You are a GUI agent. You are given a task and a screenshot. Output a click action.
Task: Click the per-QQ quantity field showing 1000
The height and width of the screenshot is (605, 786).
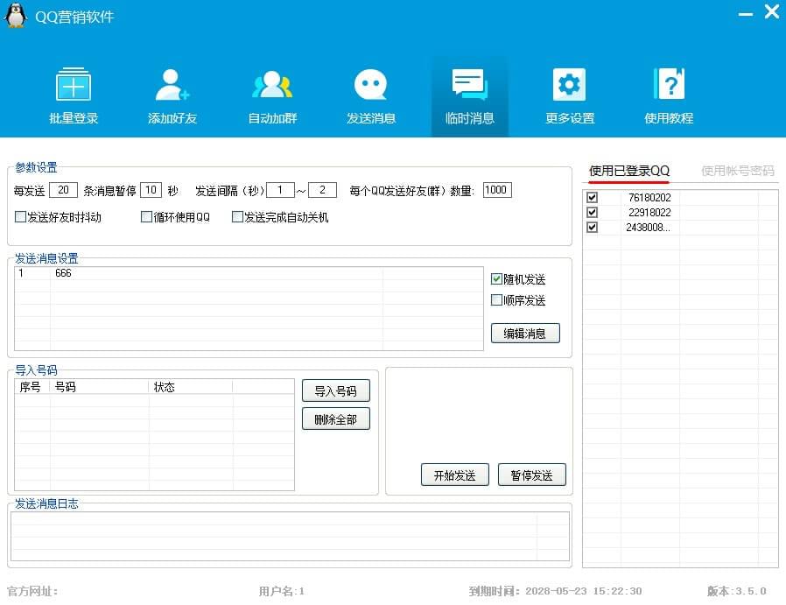[497, 190]
